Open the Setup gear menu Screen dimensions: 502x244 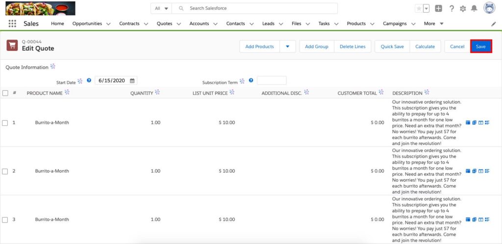pos(463,8)
